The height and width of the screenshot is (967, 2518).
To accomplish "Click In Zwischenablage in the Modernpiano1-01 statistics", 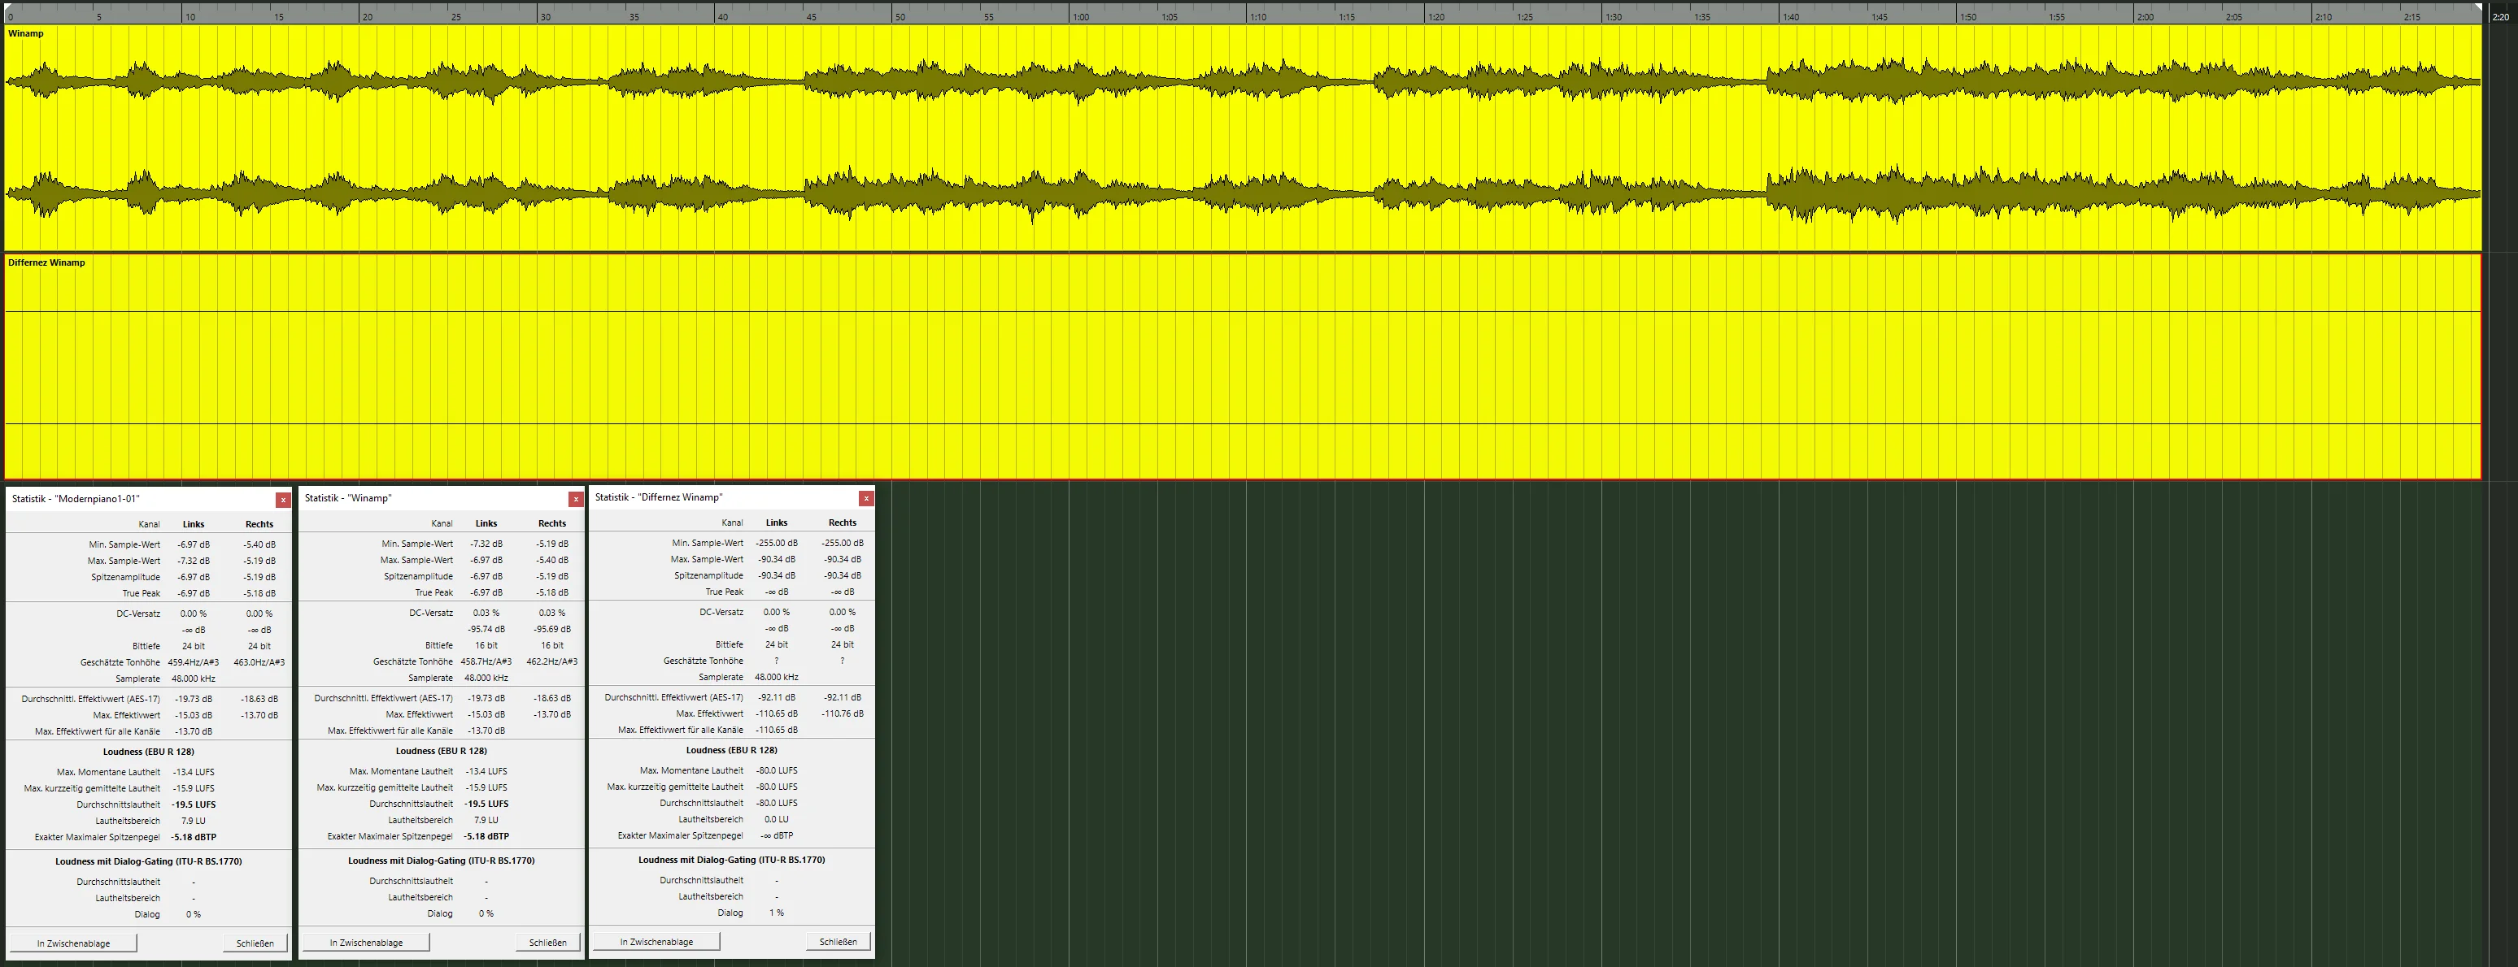I will coord(73,943).
